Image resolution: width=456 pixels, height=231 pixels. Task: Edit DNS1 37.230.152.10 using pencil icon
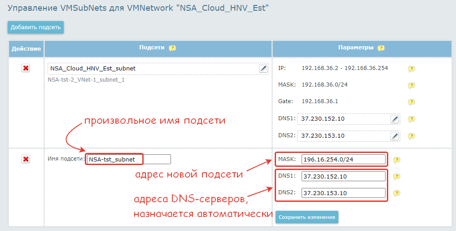(395, 119)
